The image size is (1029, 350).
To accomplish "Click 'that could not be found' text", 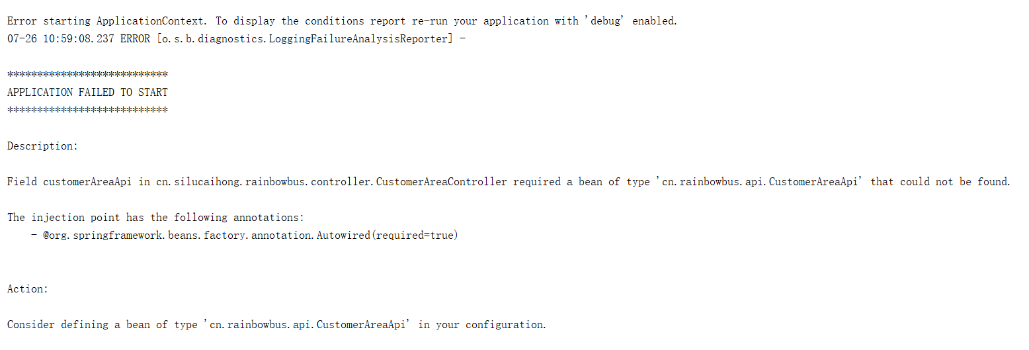I will point(940,182).
